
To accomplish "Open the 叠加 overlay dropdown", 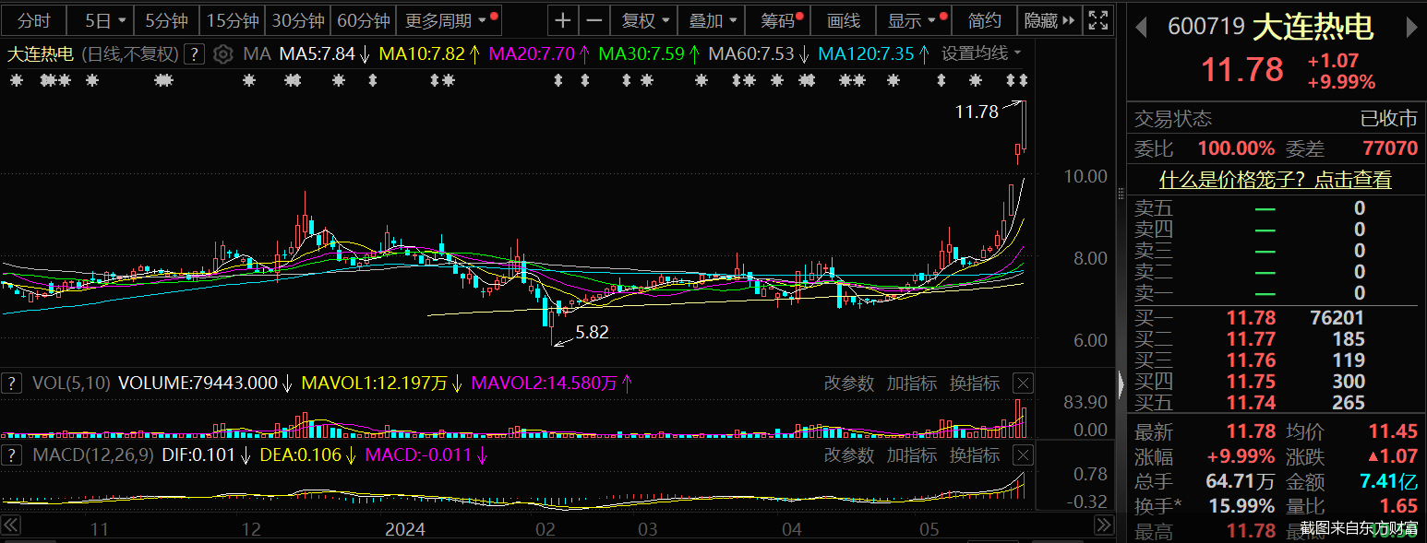I will tap(713, 20).
